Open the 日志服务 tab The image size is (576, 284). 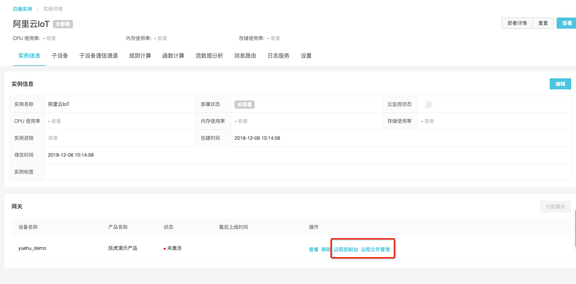pos(278,56)
